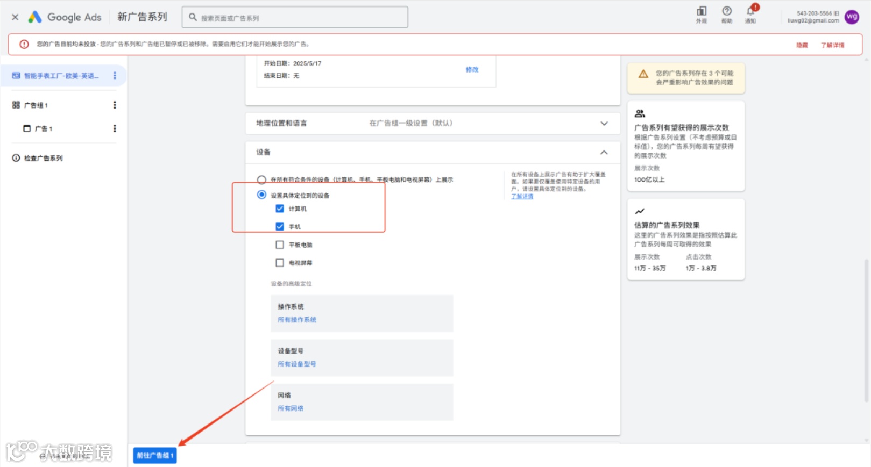Open more options for 智能手表工厂 campaign

(115, 76)
